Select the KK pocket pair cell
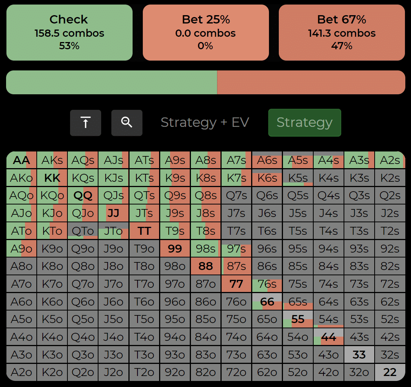Viewport: 411px width, 387px height. pyautogui.click(x=52, y=178)
